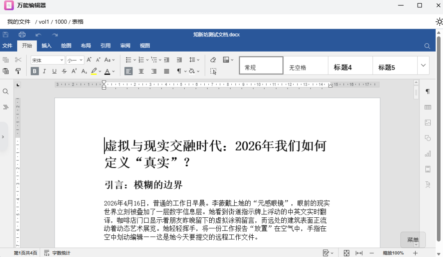Viewport: 443px width, 257px height.
Task: Toggle Italic formatting
Action: (x=44, y=71)
